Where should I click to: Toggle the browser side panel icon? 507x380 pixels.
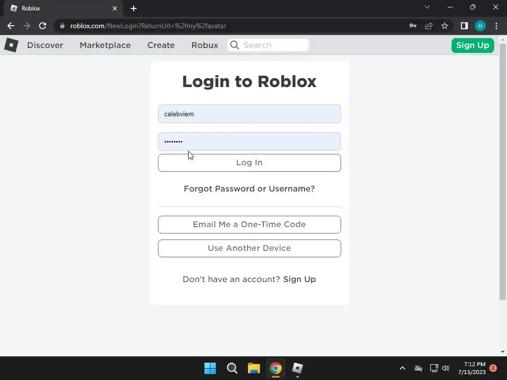point(464,26)
